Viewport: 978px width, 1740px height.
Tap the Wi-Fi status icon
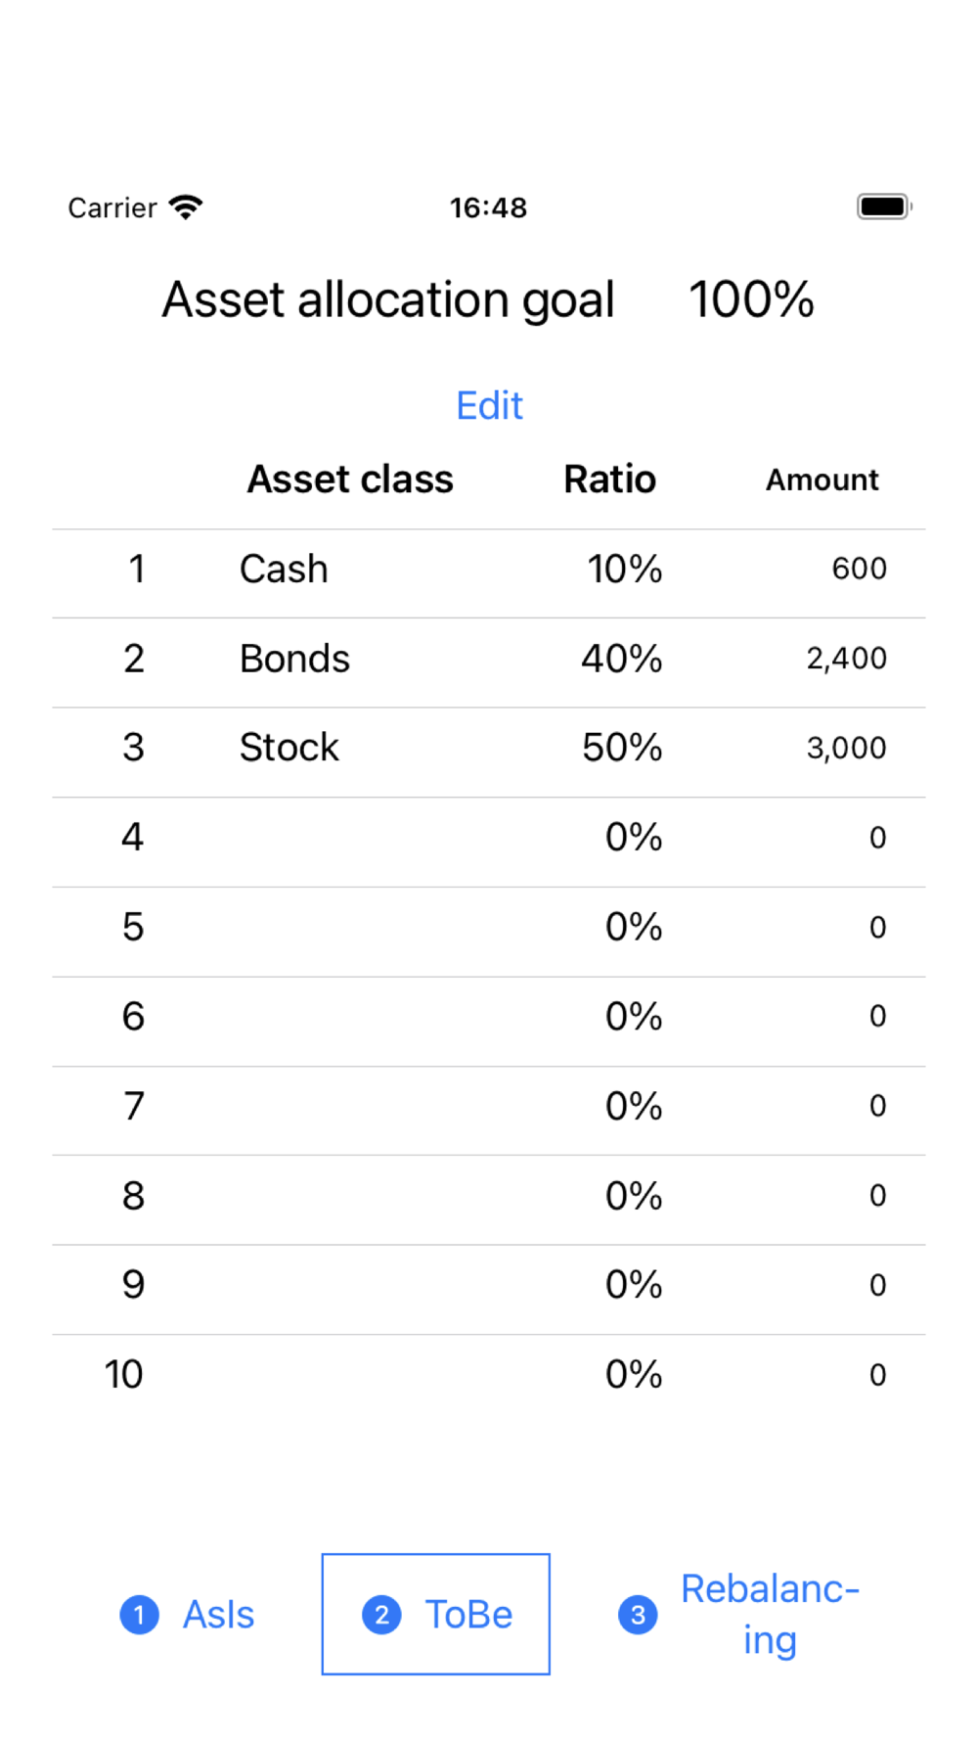(x=185, y=207)
